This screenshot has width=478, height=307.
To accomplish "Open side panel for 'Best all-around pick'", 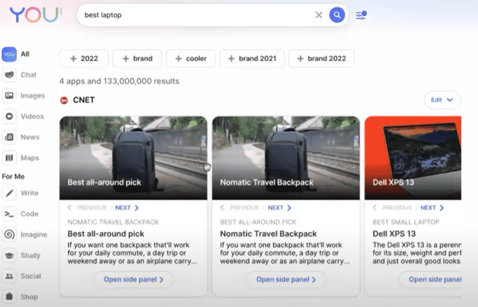I will tap(134, 279).
